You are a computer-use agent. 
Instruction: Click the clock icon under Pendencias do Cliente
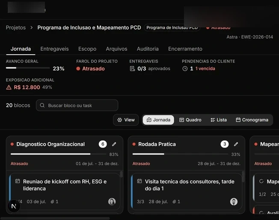click(185, 68)
